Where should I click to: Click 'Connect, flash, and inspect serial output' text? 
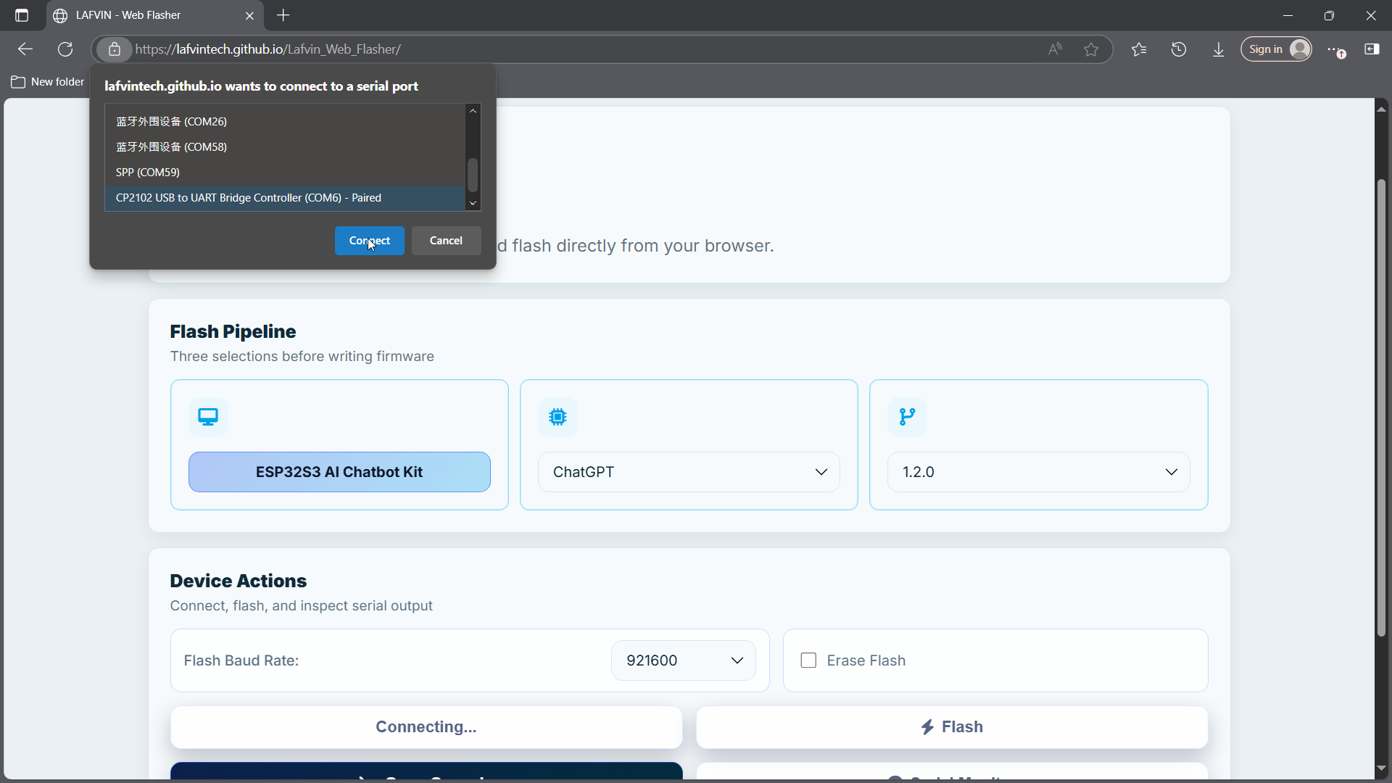click(x=302, y=605)
